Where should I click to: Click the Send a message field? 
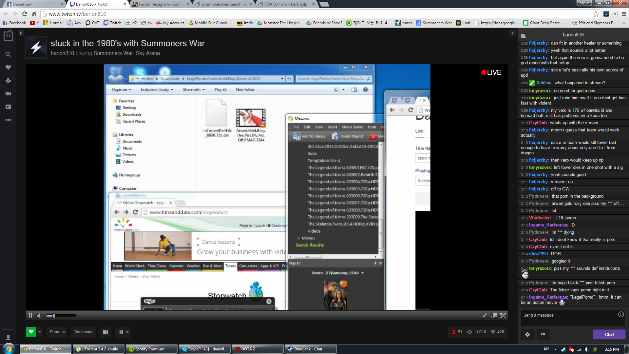(x=570, y=317)
